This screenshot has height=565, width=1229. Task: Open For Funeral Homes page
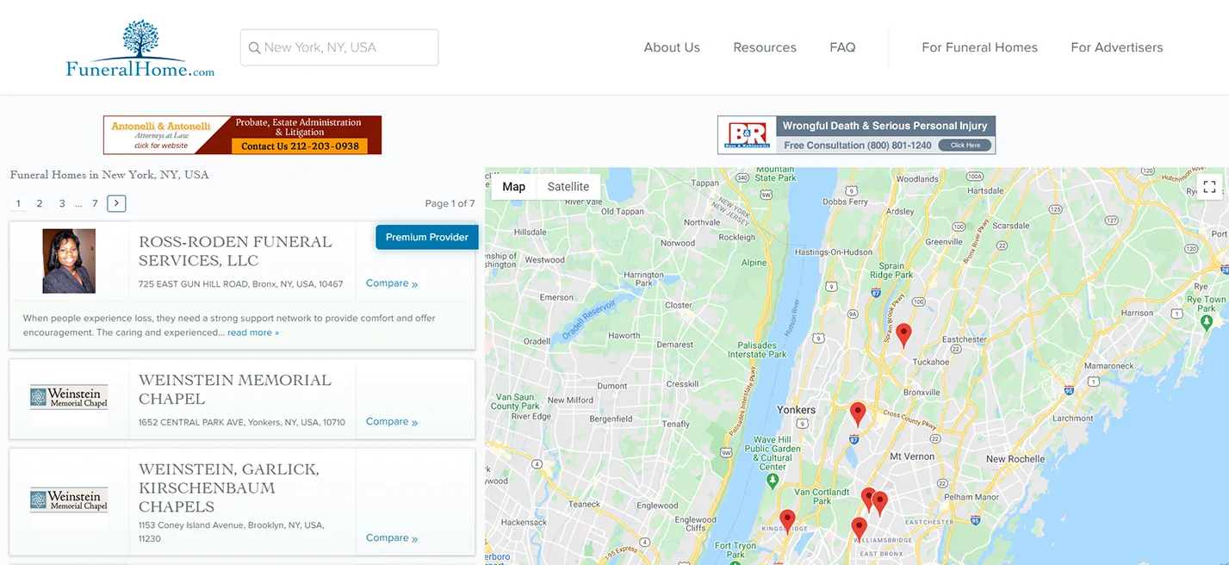point(979,47)
